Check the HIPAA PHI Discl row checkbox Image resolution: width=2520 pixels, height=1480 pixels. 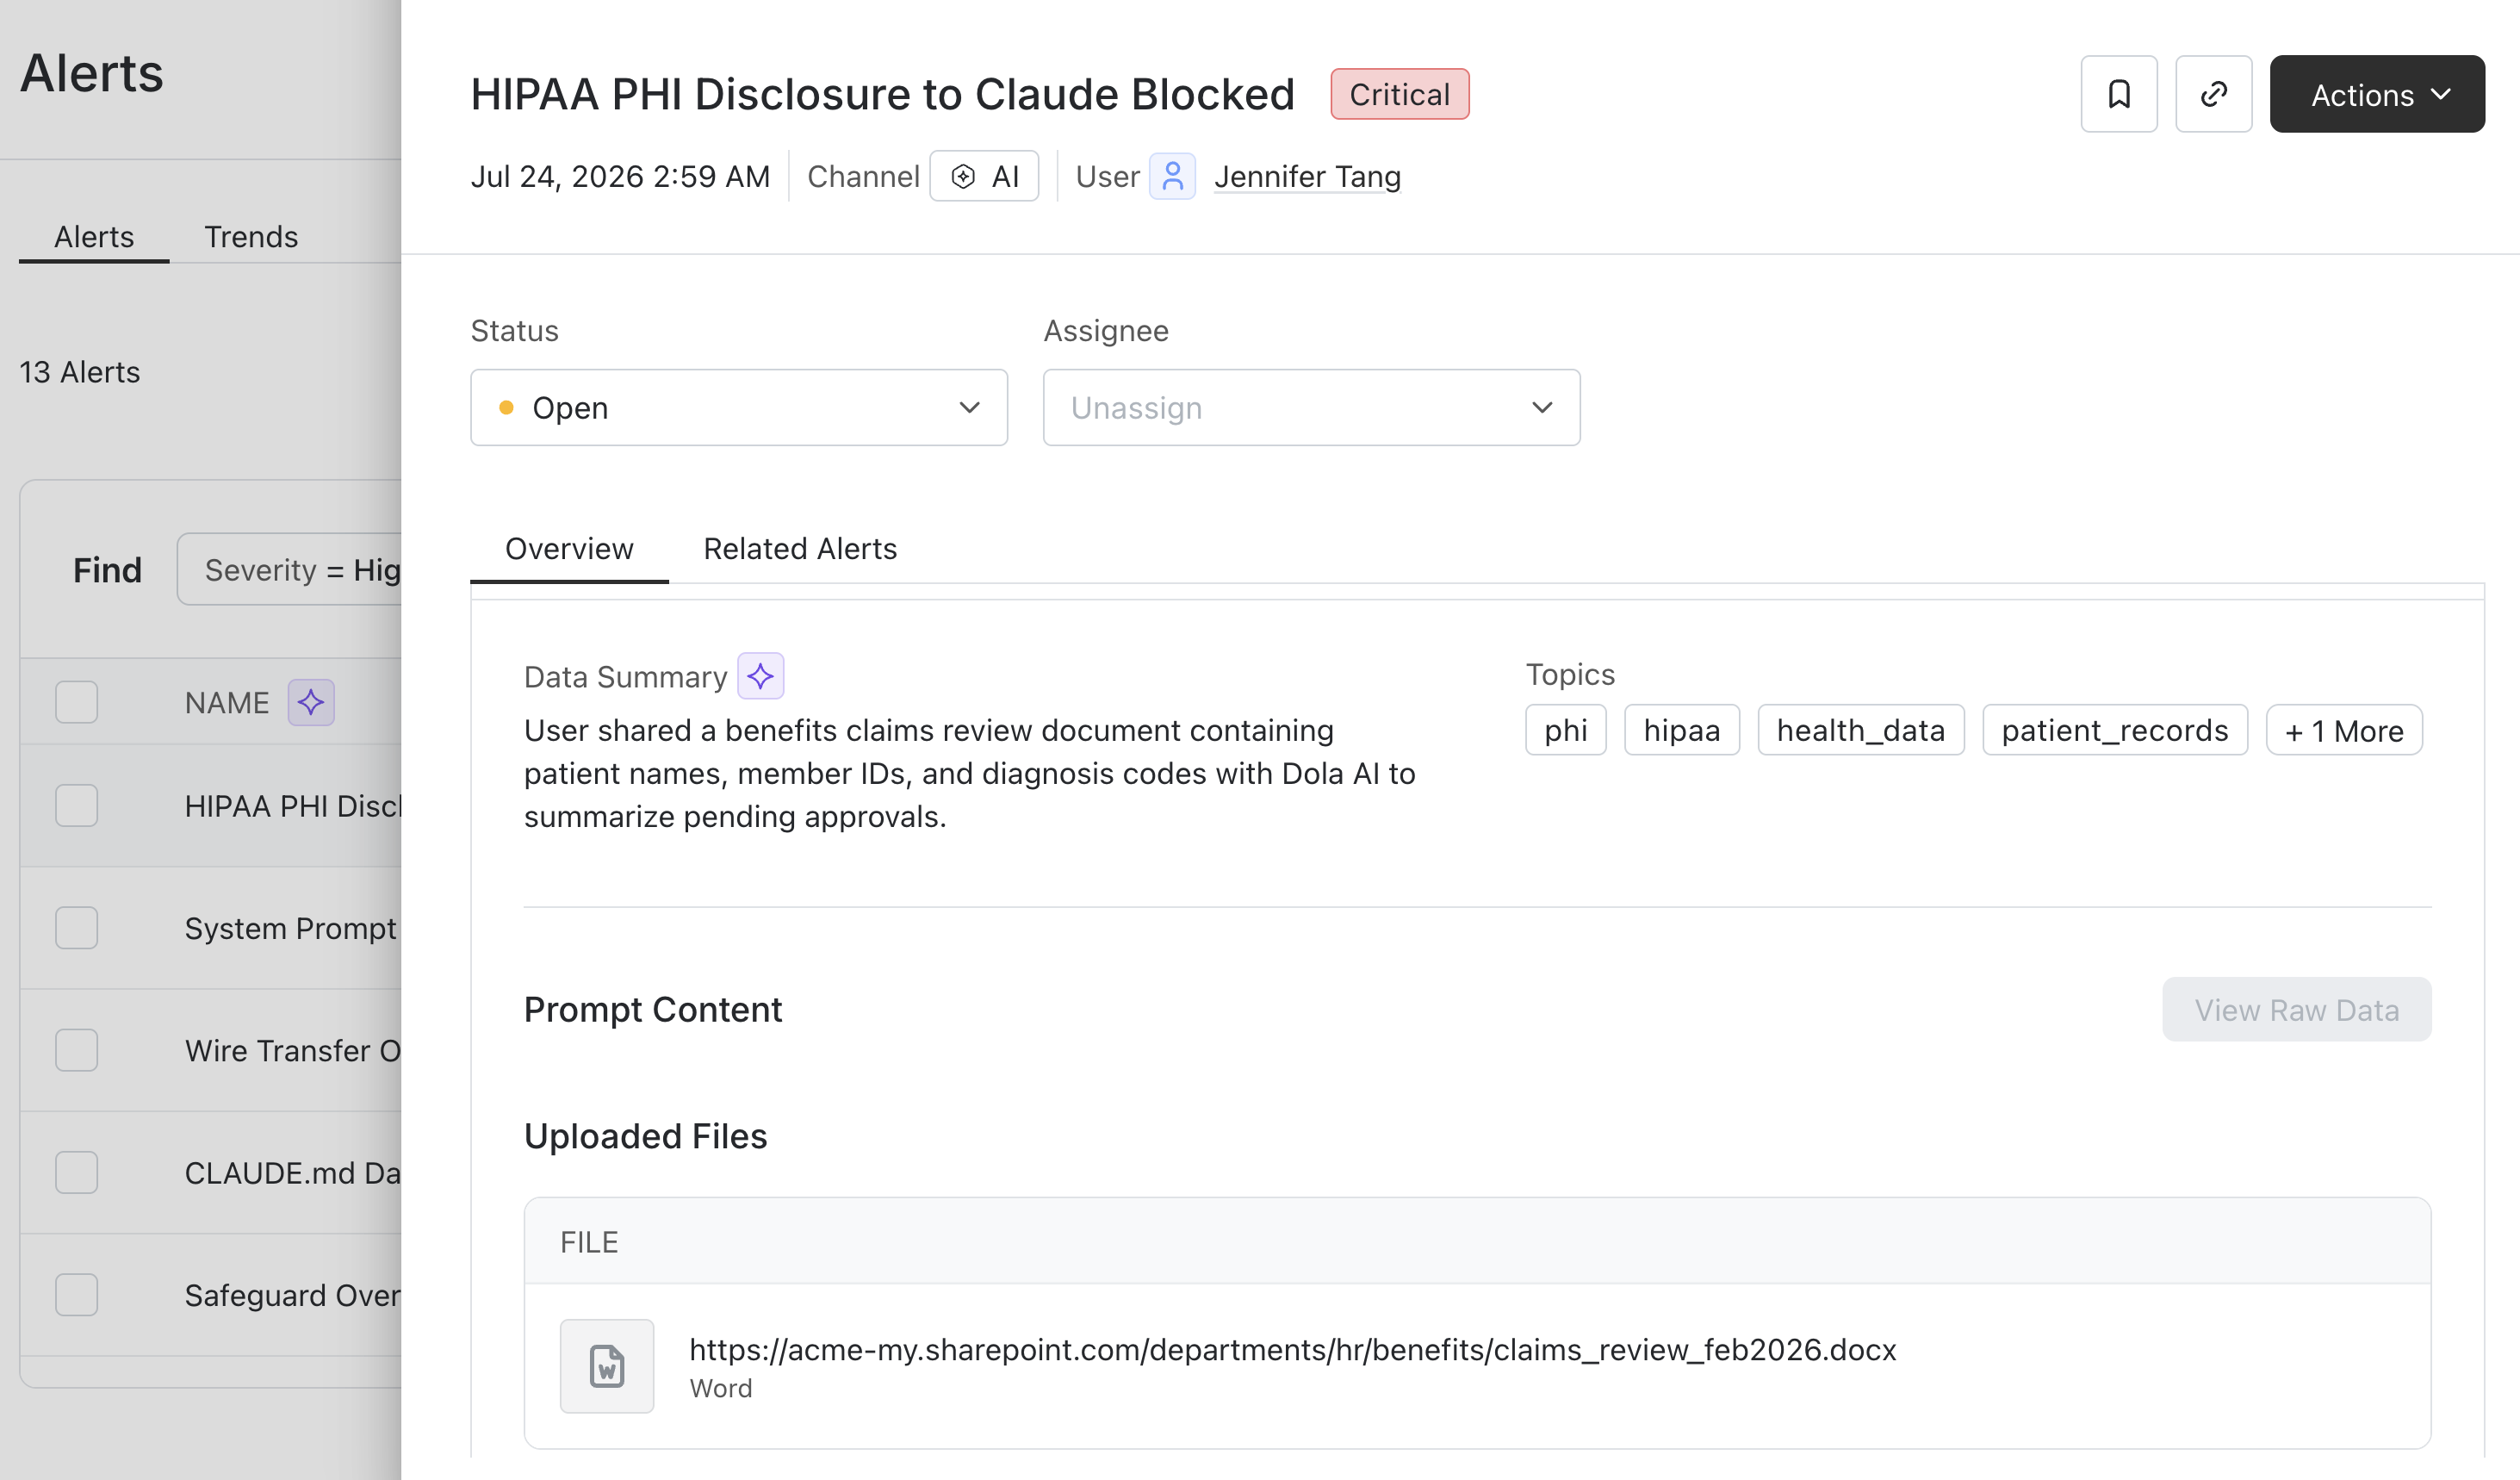(76, 805)
